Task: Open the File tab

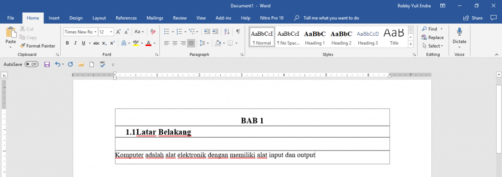Action: tap(11, 18)
